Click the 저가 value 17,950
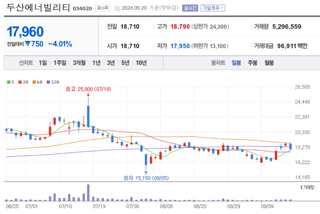This screenshot has height=214, width=320. click(180, 46)
